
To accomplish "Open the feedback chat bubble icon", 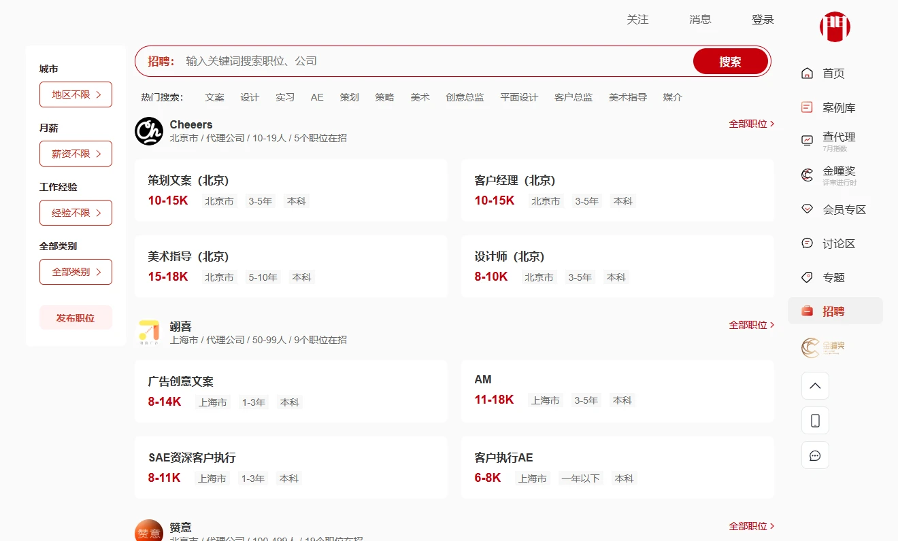I will coord(815,455).
